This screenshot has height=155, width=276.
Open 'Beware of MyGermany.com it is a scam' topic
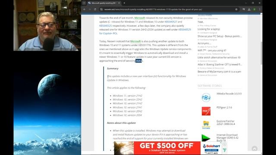(220, 71)
